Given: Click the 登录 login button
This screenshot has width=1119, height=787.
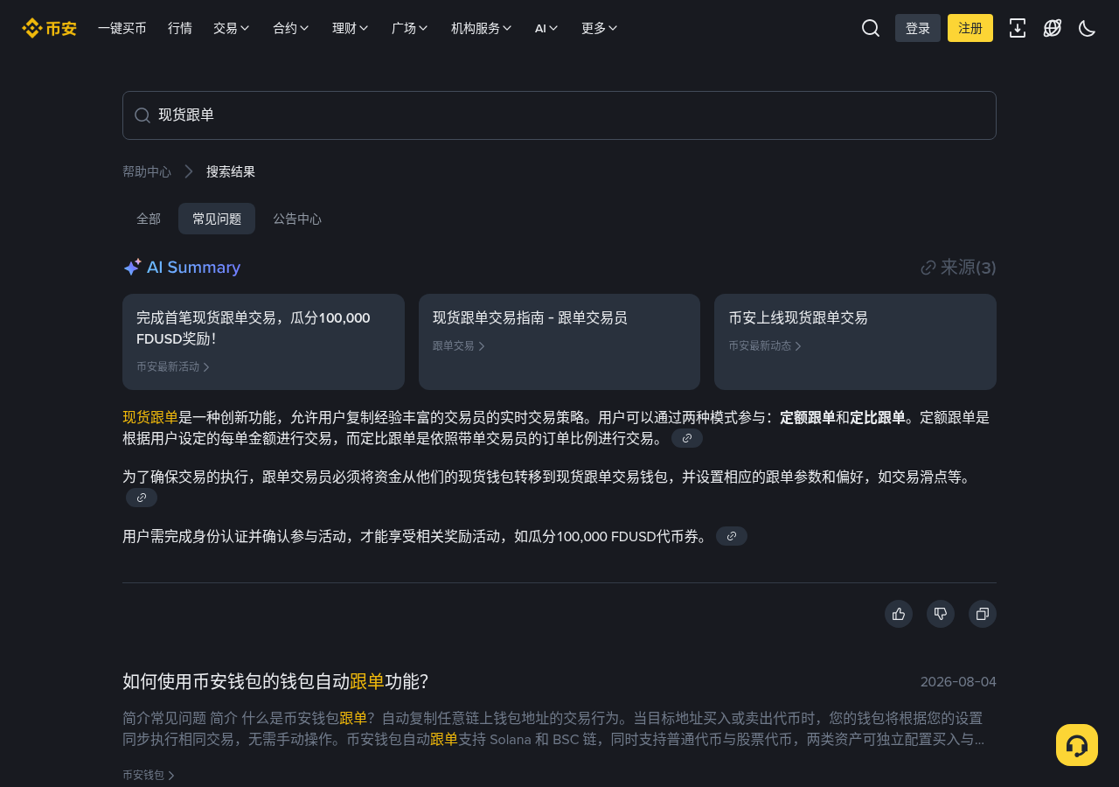Looking at the screenshot, I should (x=918, y=28).
